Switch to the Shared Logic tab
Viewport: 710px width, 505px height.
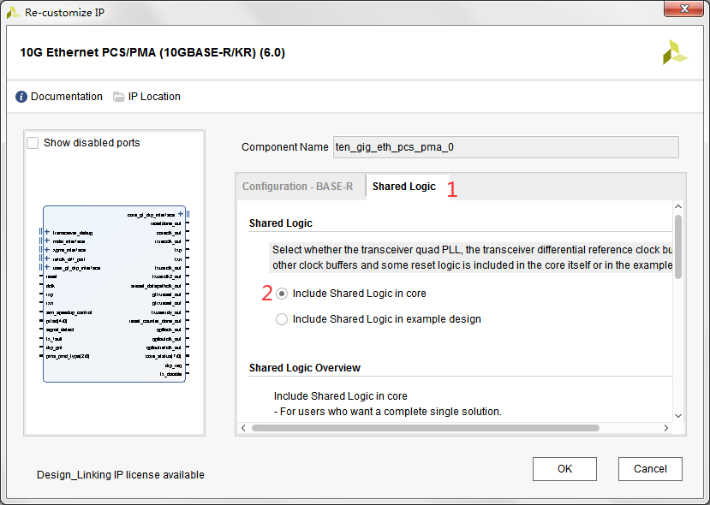tap(403, 187)
